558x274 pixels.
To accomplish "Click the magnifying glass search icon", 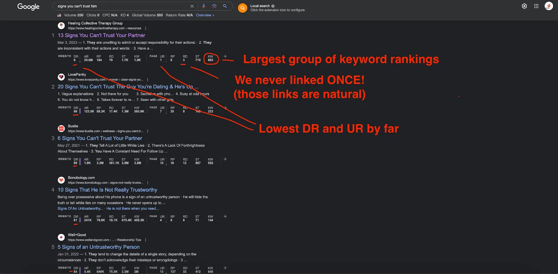I will tap(225, 6).
